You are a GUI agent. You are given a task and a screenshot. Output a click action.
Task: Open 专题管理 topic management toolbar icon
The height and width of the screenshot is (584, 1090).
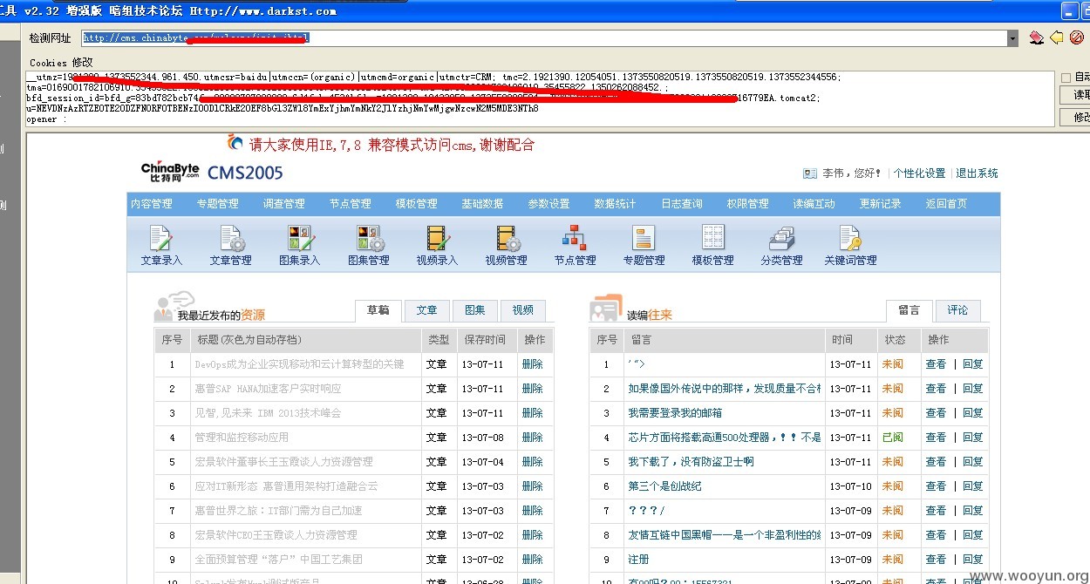pos(644,246)
